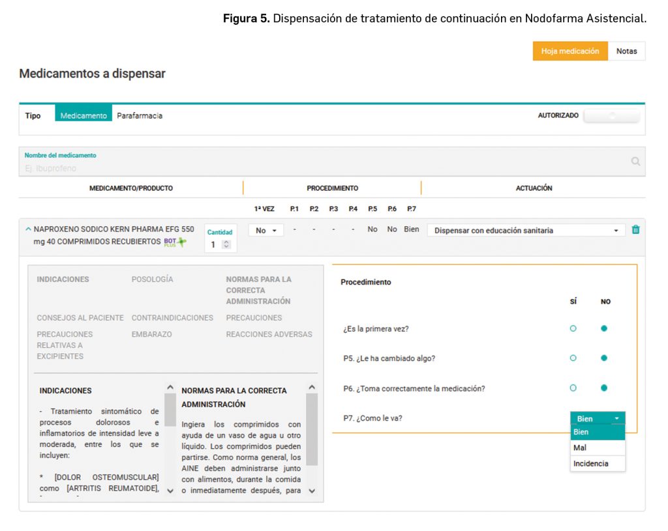Open the 1ª vez No dropdown
This screenshot has width=668, height=531.
click(266, 230)
